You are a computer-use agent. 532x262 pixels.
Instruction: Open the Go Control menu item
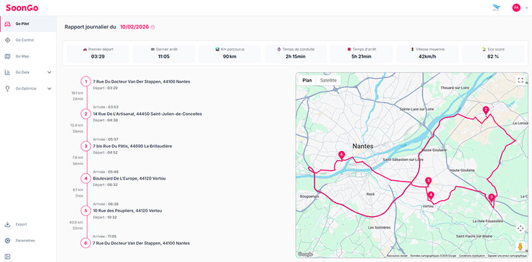click(28, 40)
